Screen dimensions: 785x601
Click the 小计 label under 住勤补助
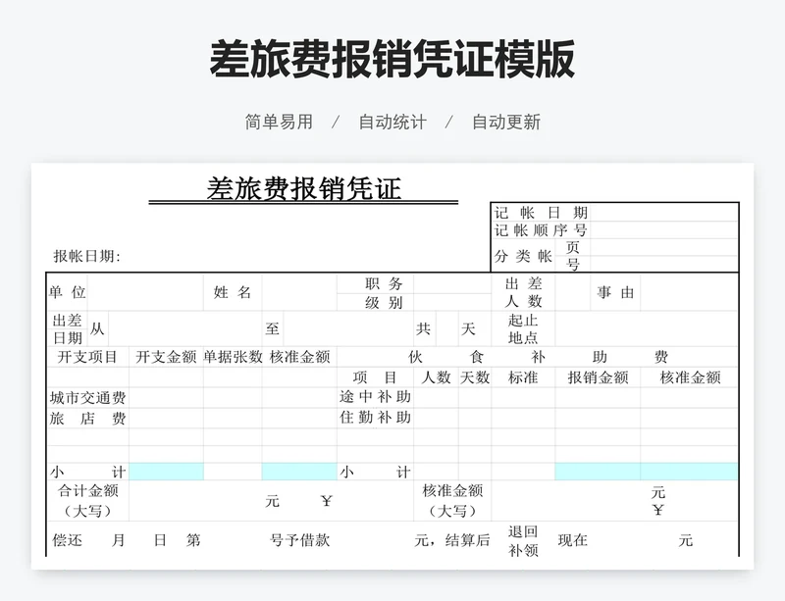tap(376, 472)
